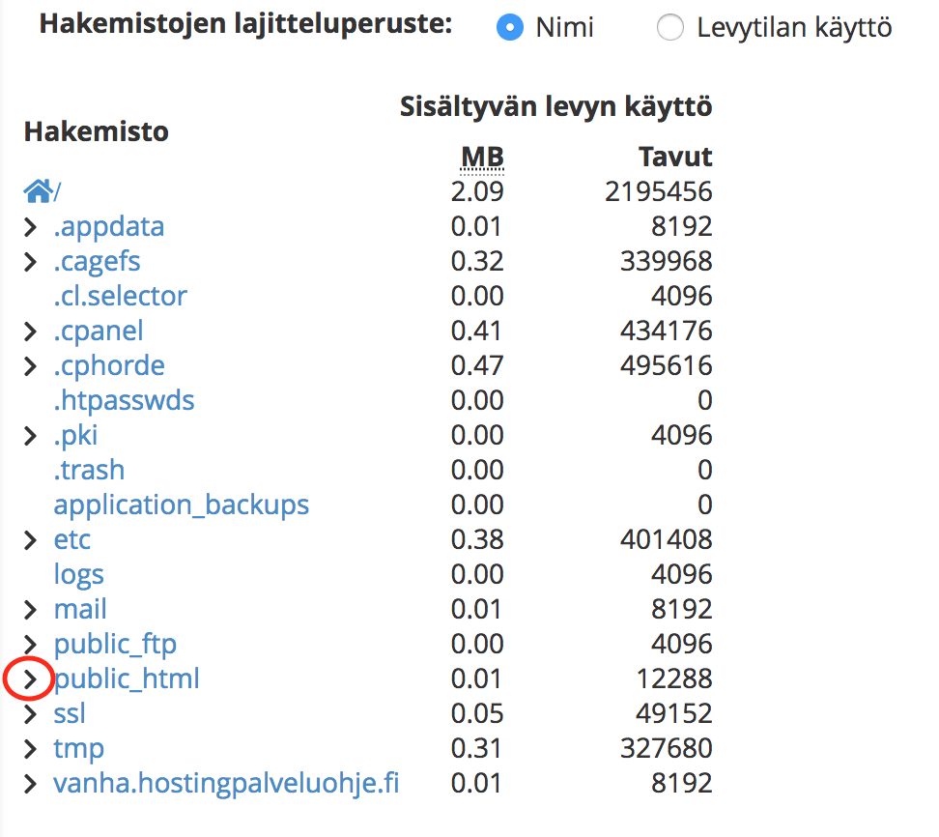The width and height of the screenshot is (939, 837).
Task: Expand the .appdata directory chevron
Action: point(31,227)
